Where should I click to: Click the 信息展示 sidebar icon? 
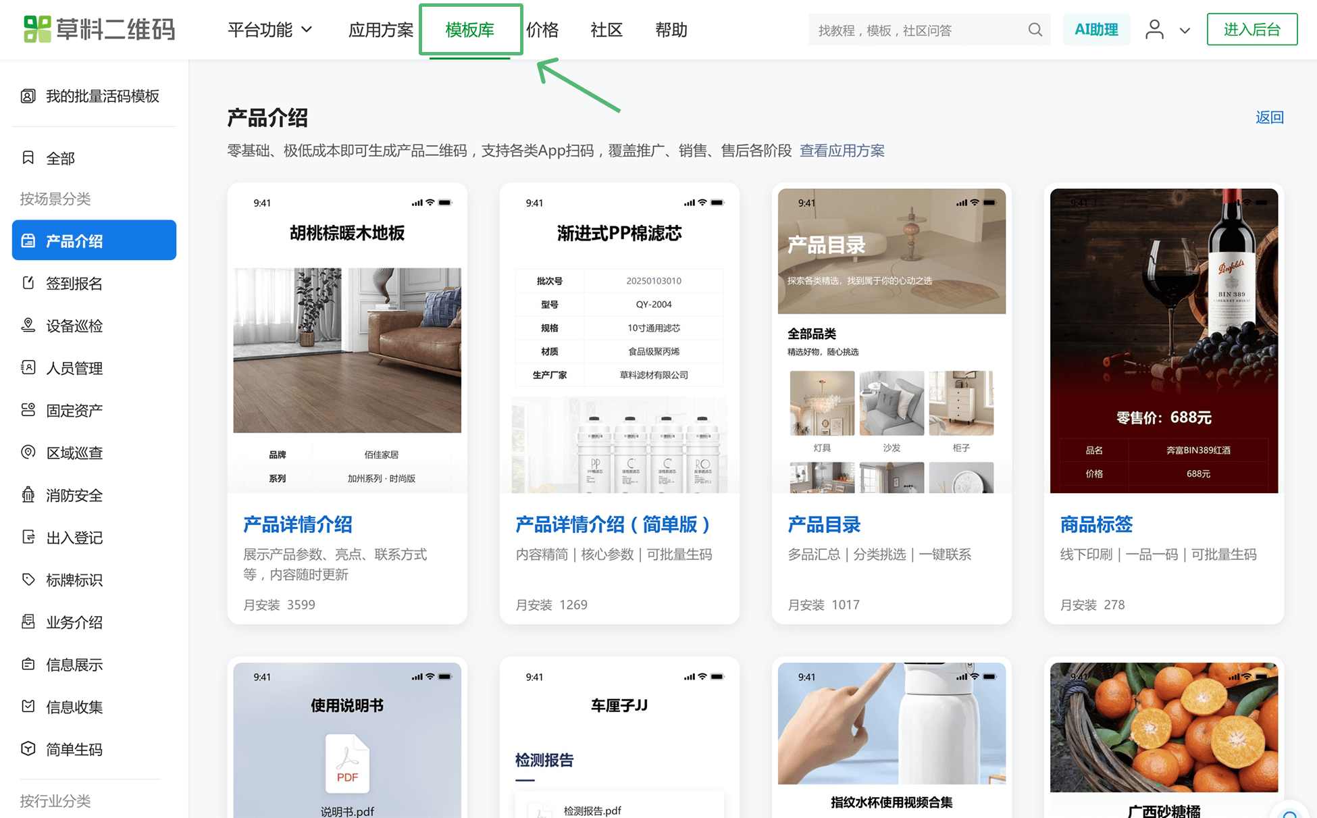[28, 664]
